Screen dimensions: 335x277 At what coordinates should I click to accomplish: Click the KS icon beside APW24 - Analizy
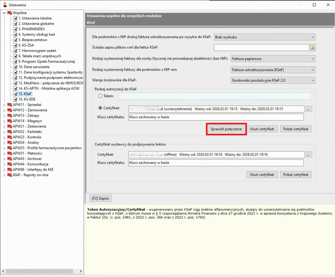coord(10,142)
